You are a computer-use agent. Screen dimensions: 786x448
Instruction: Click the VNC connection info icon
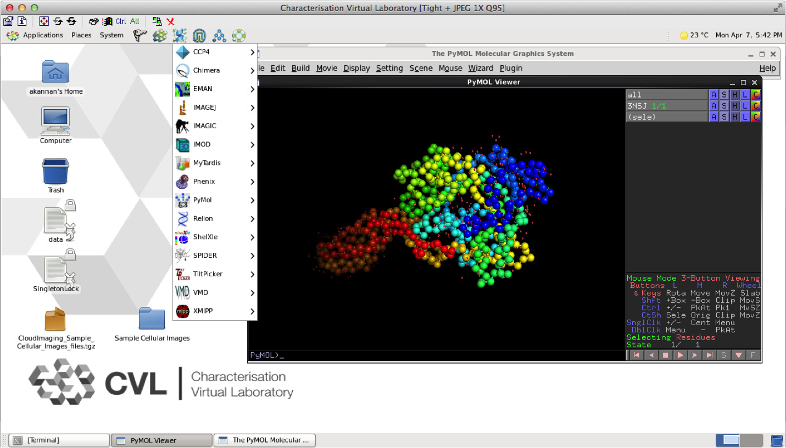point(22,21)
